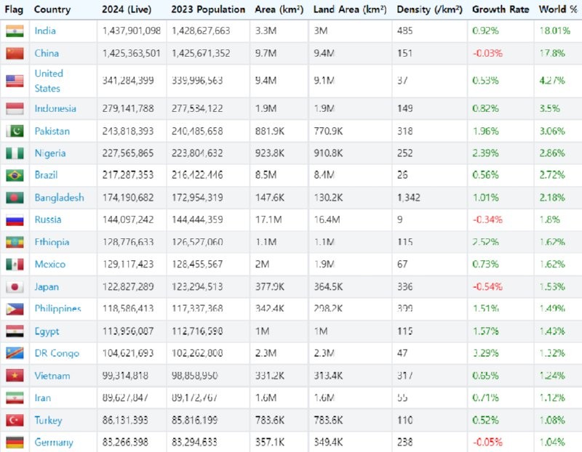The width and height of the screenshot is (582, 452).
Task: Click the Vietnam flag icon
Action: (15, 376)
